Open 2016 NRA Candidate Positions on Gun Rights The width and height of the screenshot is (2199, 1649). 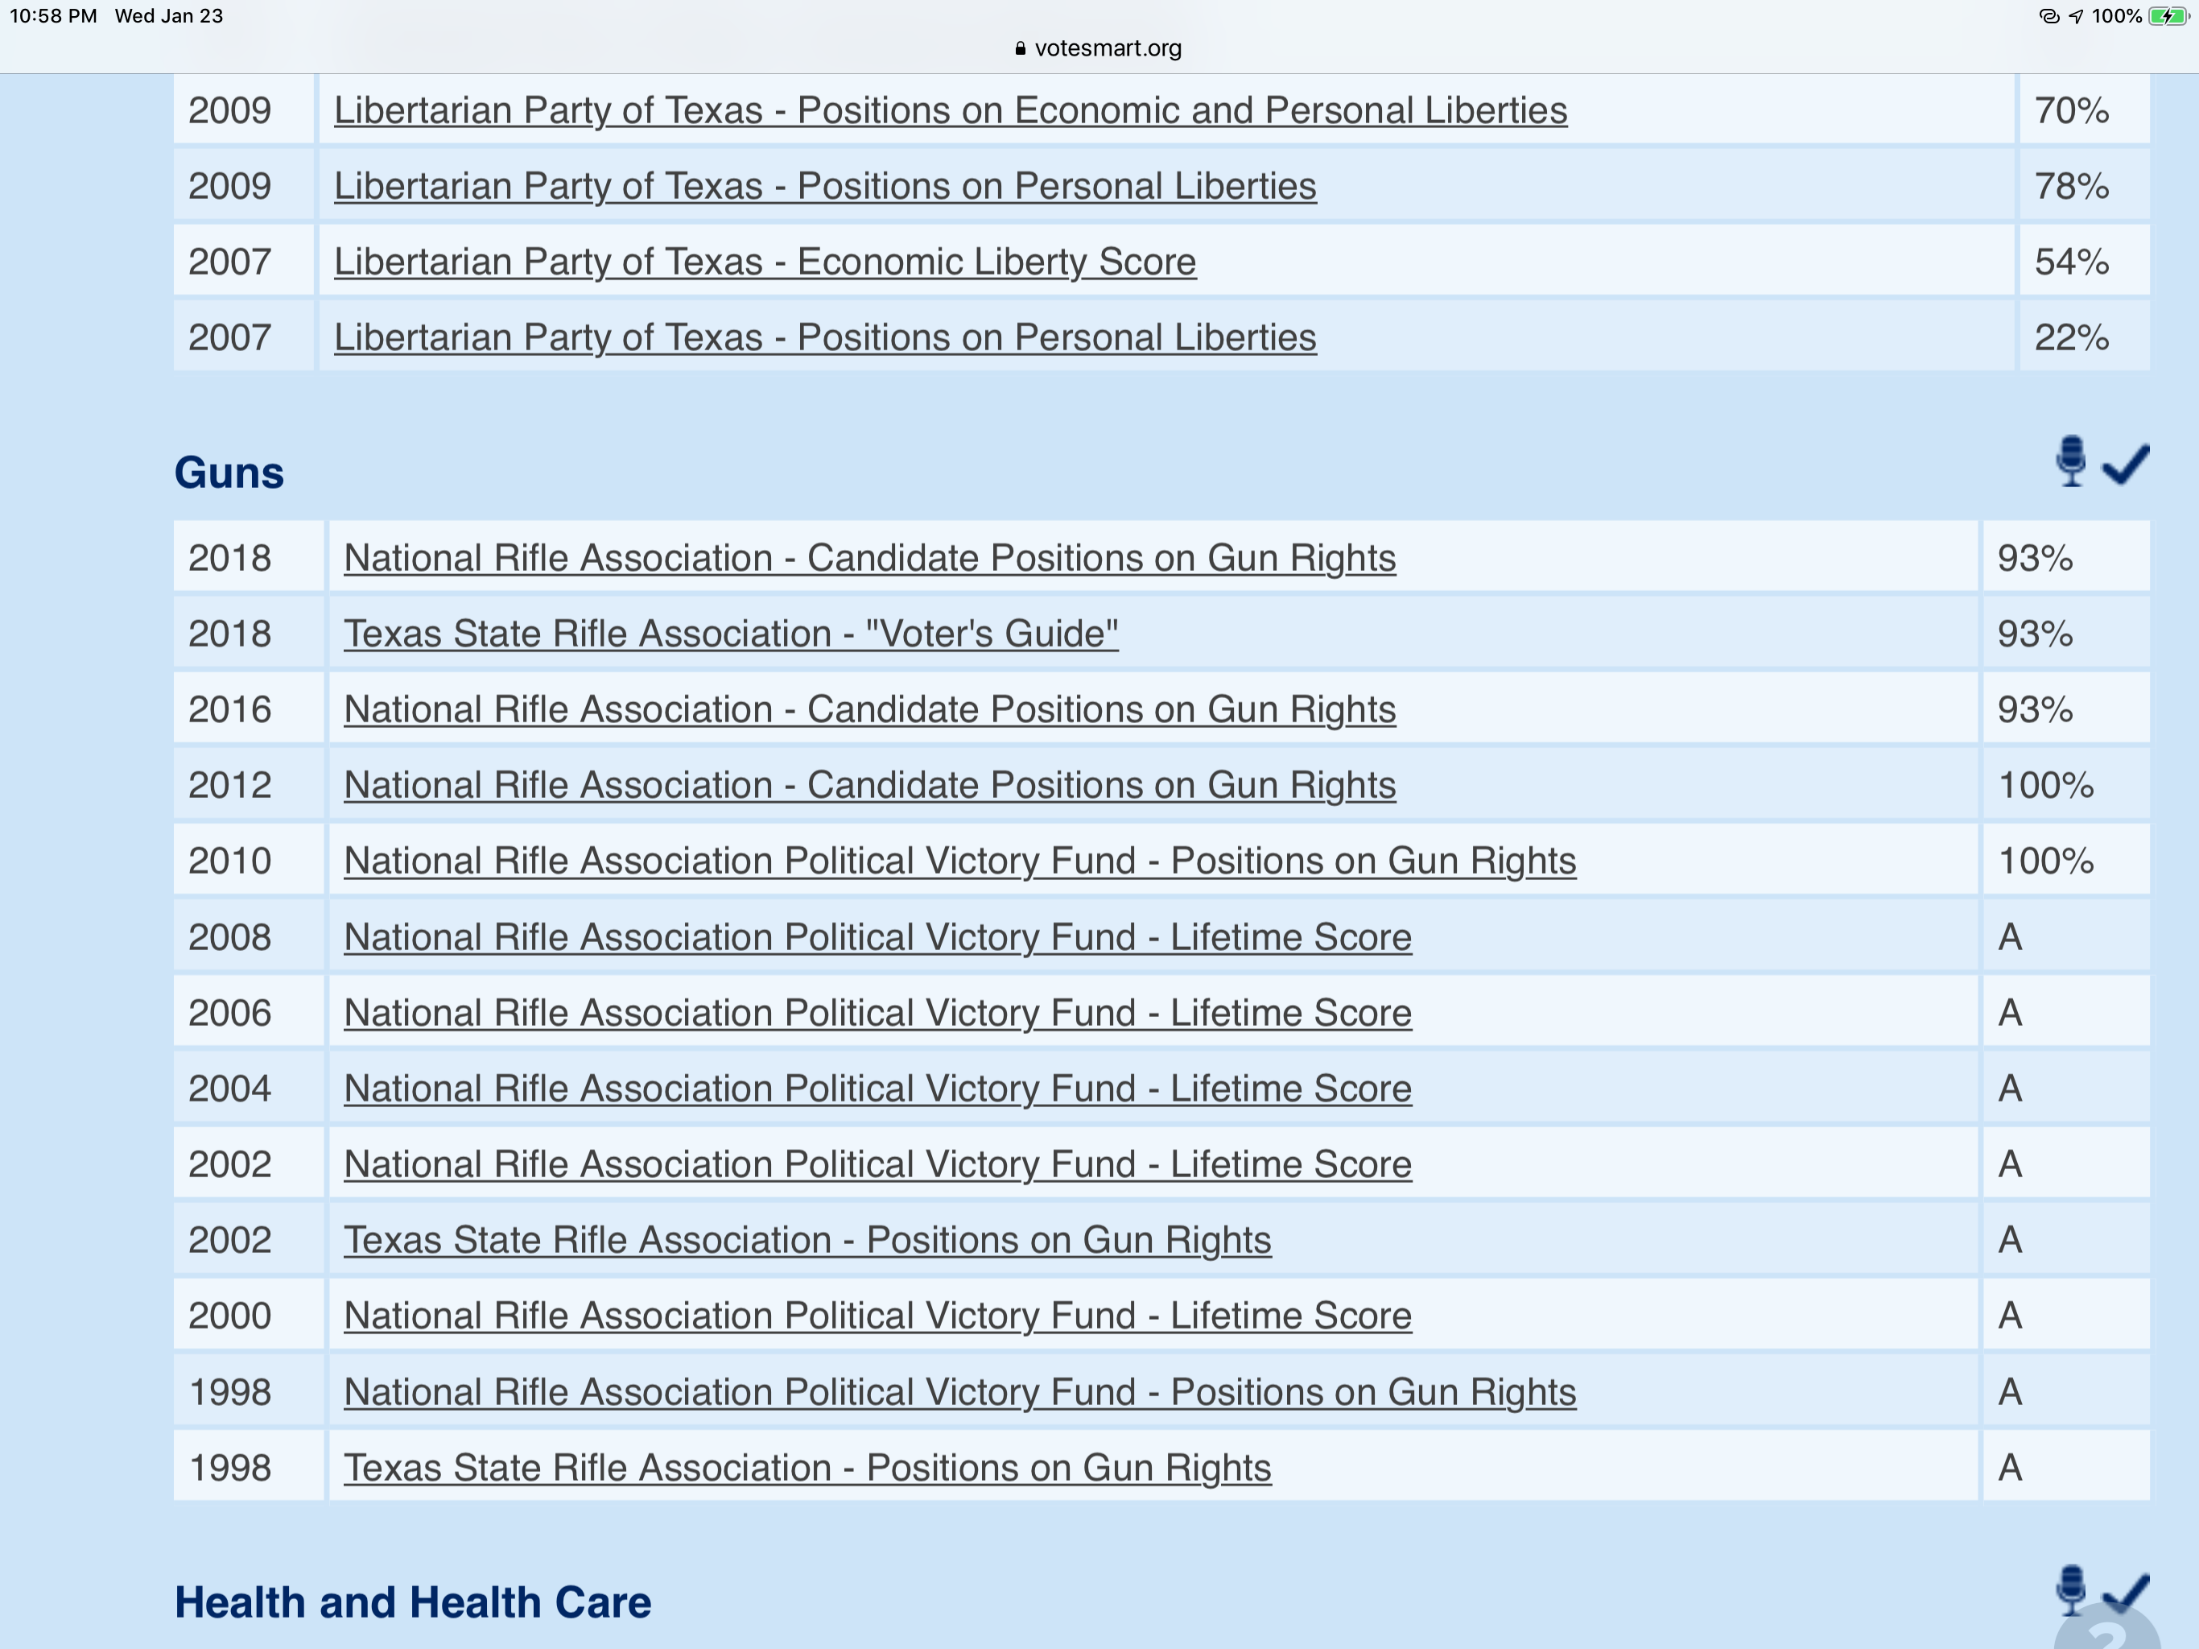(870, 709)
